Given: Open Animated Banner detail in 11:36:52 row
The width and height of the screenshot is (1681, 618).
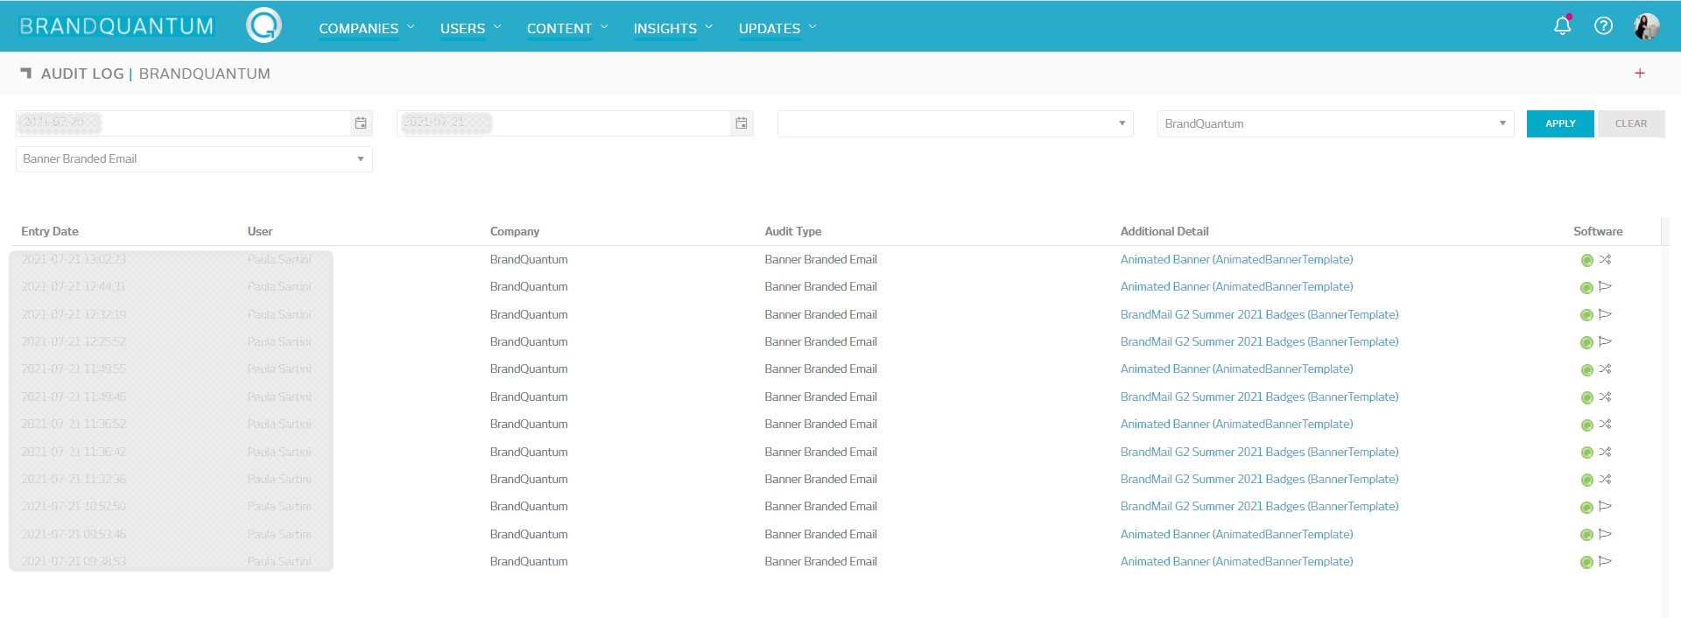Looking at the screenshot, I should pyautogui.click(x=1236, y=425).
